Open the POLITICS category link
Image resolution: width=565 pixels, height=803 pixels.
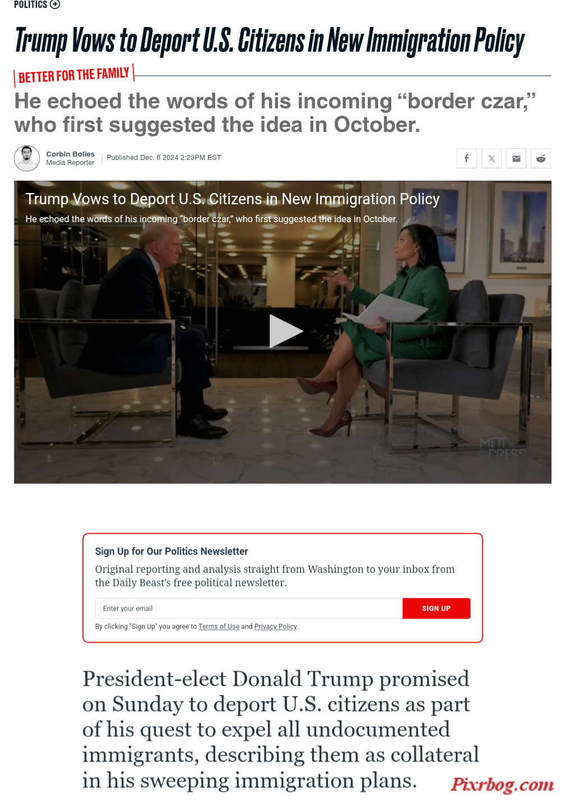[x=31, y=4]
